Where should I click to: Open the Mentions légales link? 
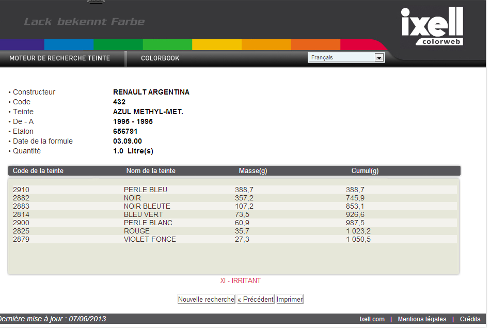pos(422,319)
